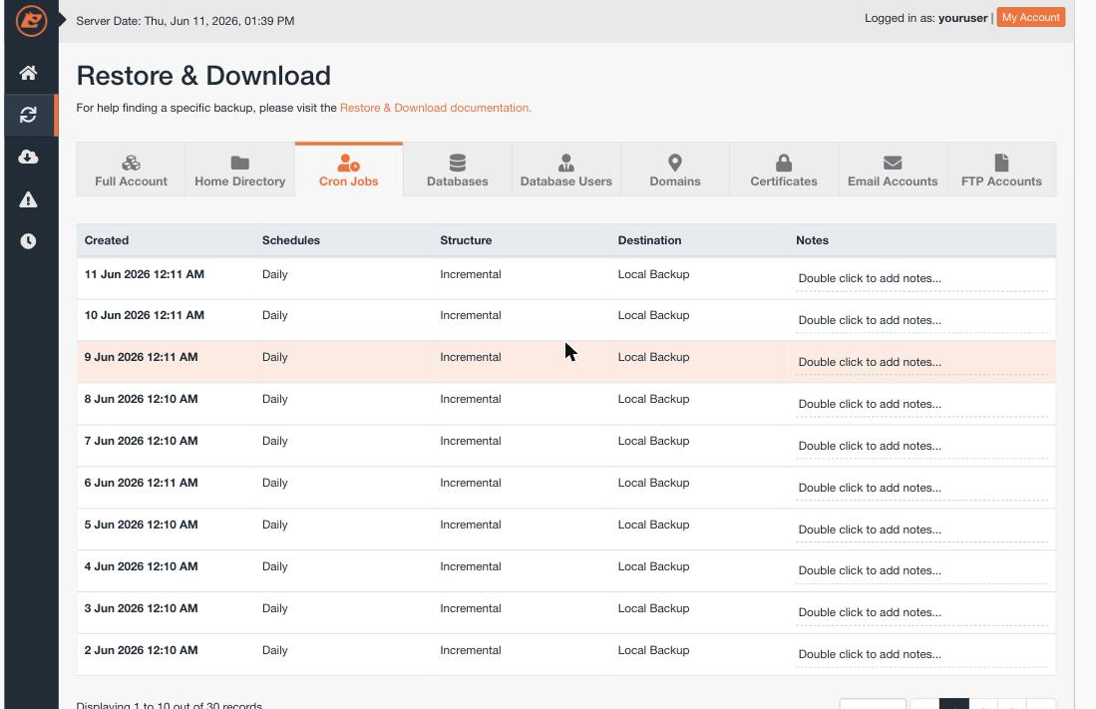The height and width of the screenshot is (709, 1096).
Task: Click the Daily cell in the 6 Jun row
Action: pyautogui.click(x=274, y=484)
